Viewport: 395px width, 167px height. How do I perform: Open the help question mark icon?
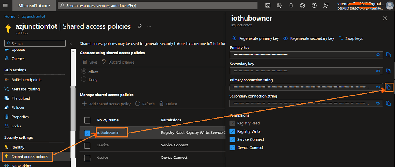(314, 5)
